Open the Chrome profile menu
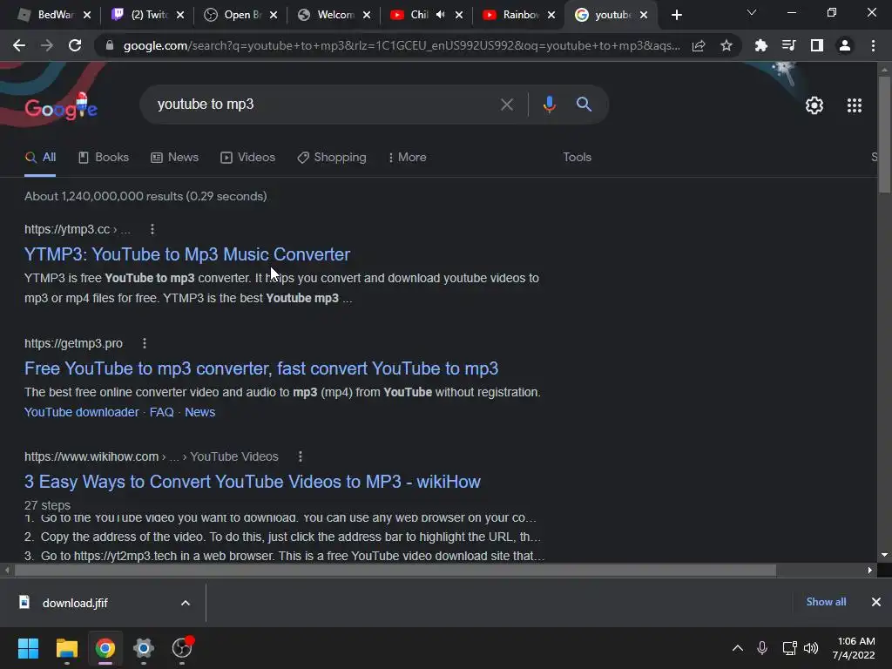Screen dimensions: 892x669 point(845,45)
